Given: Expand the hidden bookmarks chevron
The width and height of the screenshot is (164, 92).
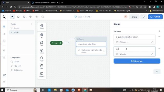Looking at the screenshot, I should pos(147,11).
